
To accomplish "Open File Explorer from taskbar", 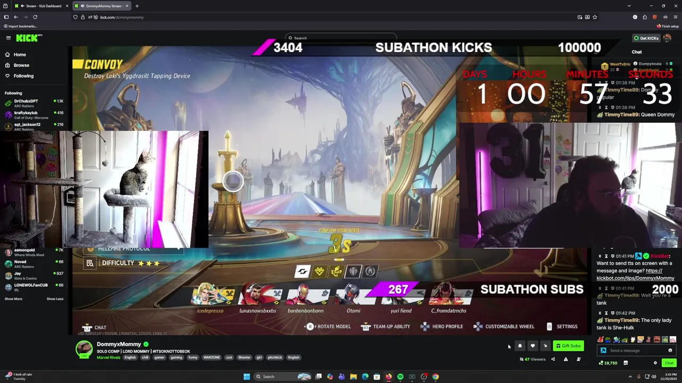I will click(x=353, y=377).
